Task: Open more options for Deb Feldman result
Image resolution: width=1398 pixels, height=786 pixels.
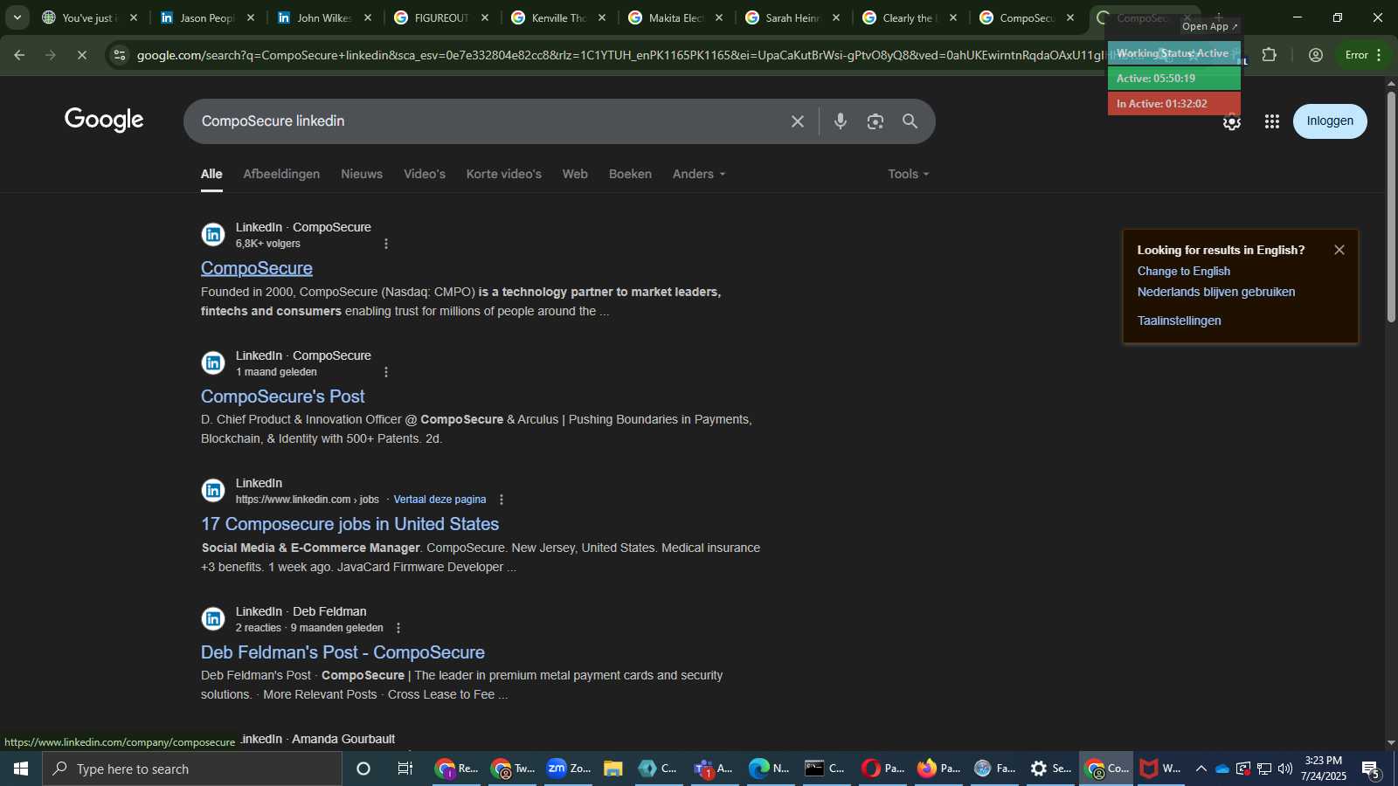Action: click(398, 628)
